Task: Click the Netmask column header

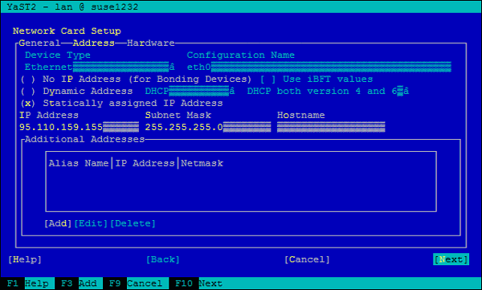Action: (x=202, y=163)
